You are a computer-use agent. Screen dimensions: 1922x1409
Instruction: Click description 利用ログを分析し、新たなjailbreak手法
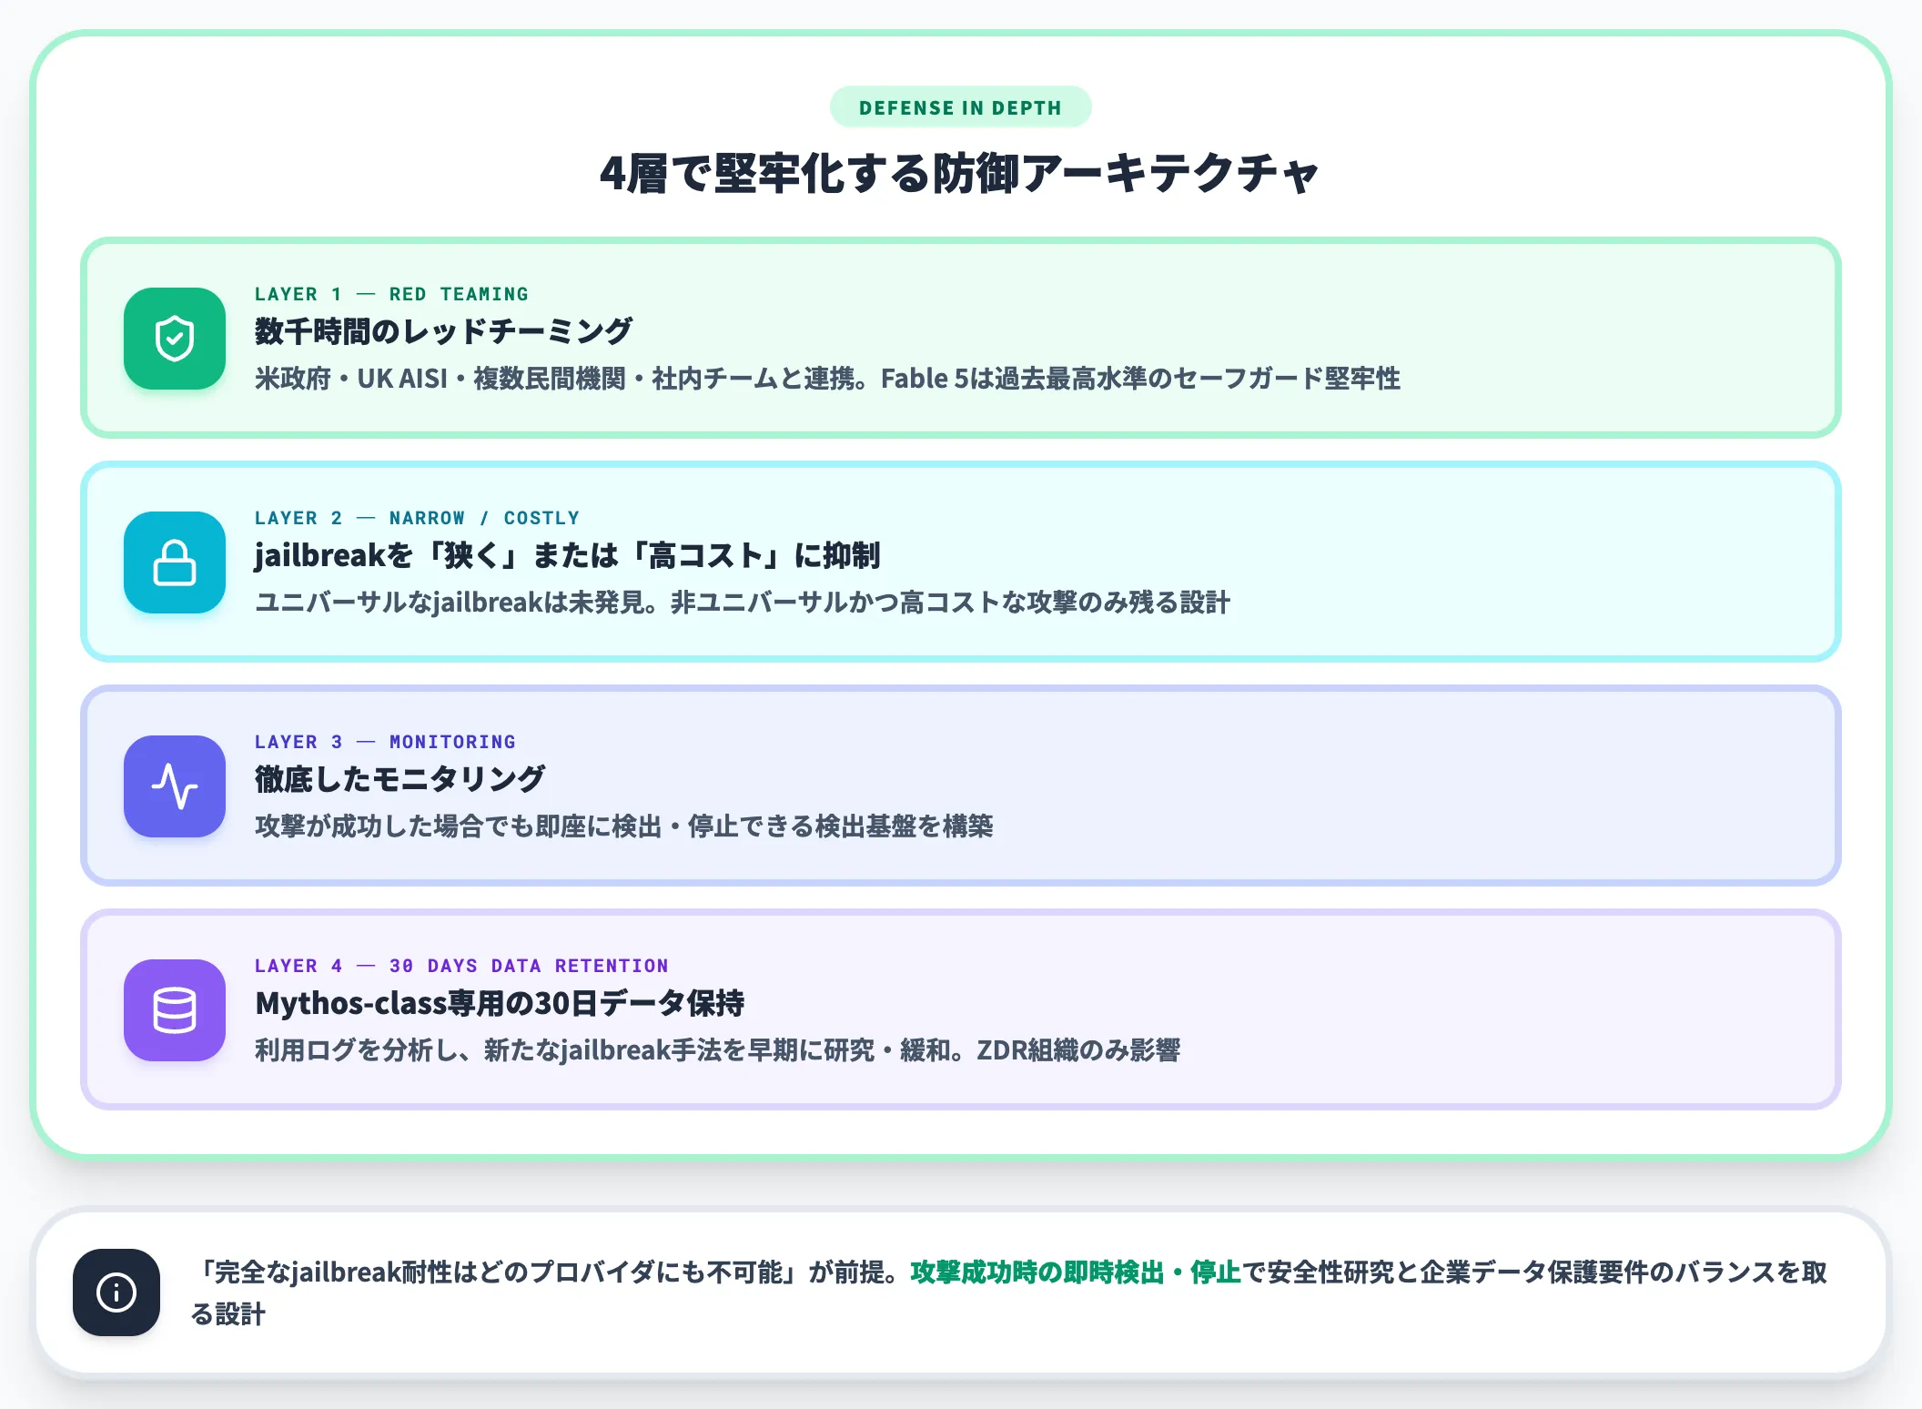[717, 1050]
